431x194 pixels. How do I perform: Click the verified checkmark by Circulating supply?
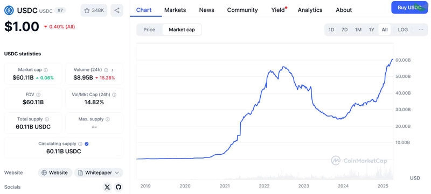87,143
